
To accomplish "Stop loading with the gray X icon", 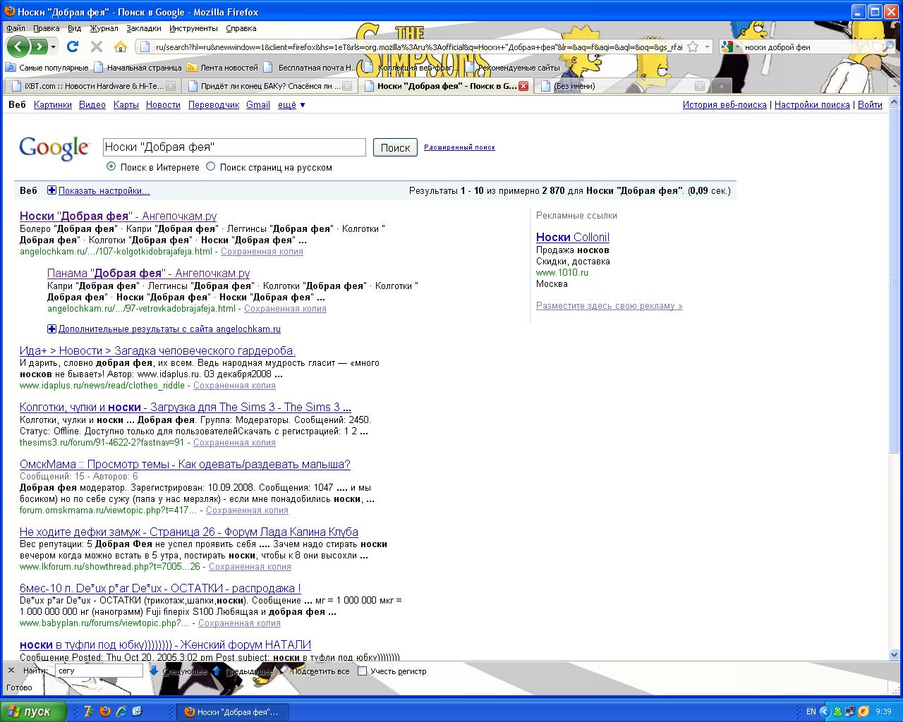I will (x=97, y=47).
